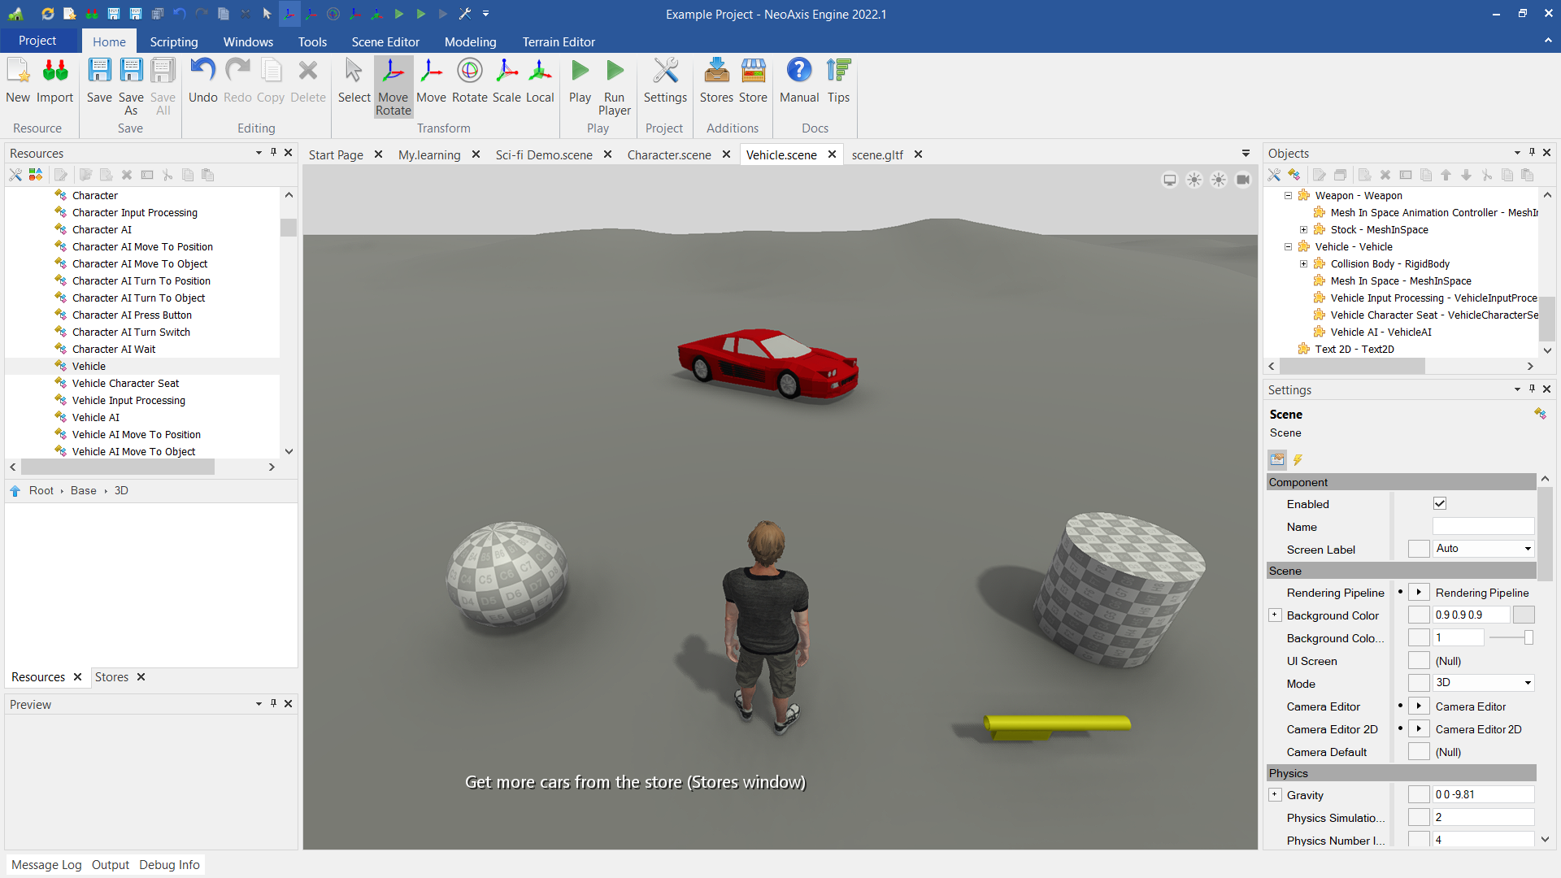Click the Move Rotate transform tool

point(393,85)
